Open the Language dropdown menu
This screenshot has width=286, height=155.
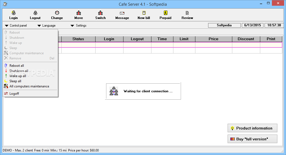point(46,26)
